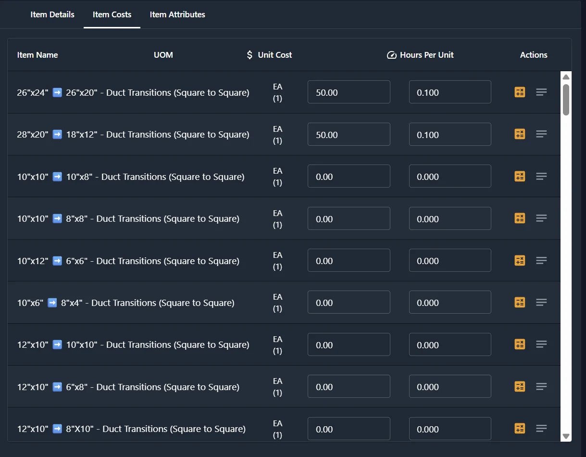Open calculator icon for 28"x20" to 18"x12" row
Screen dimensions: 586x457
point(520,134)
